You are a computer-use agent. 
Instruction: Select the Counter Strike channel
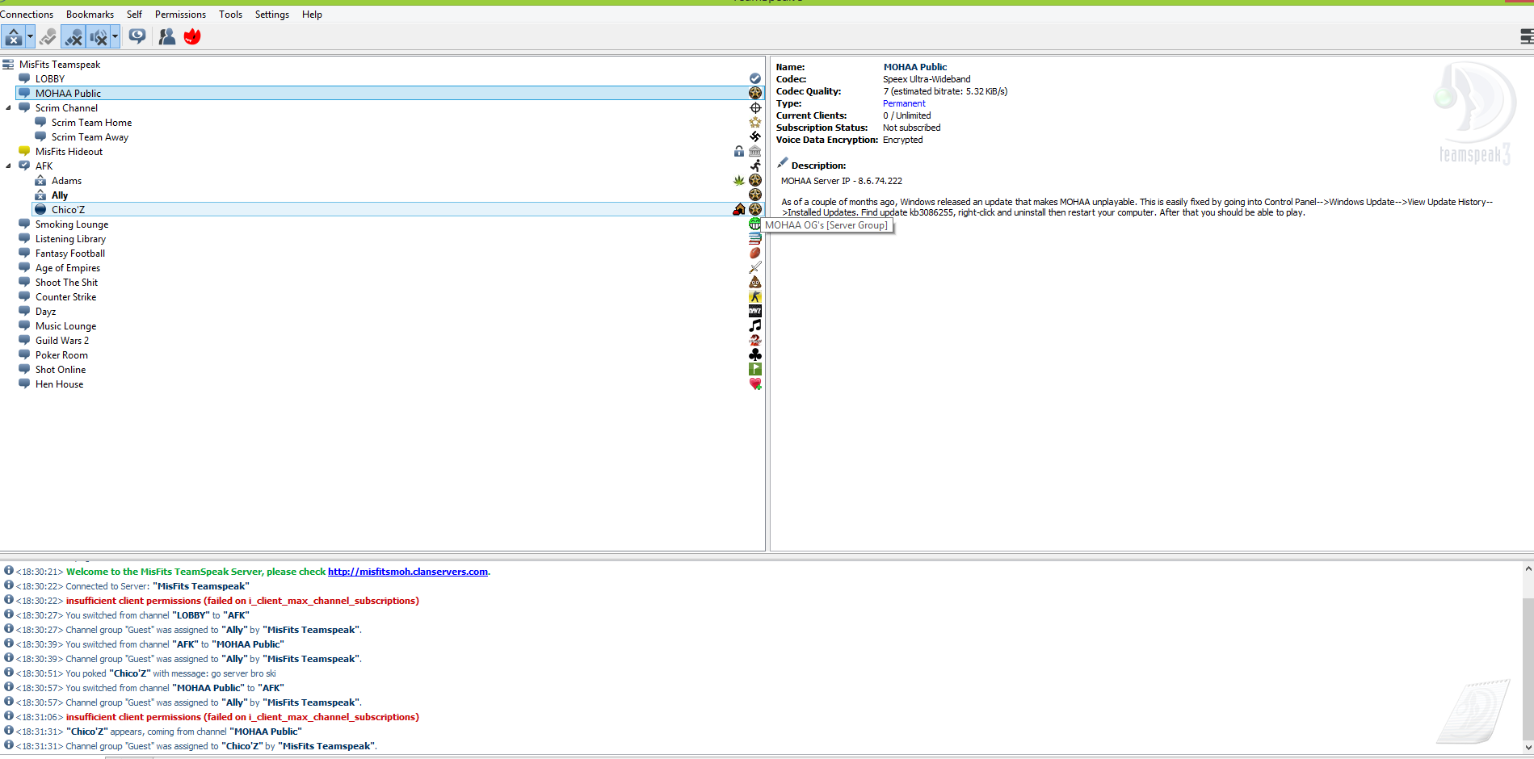click(65, 297)
